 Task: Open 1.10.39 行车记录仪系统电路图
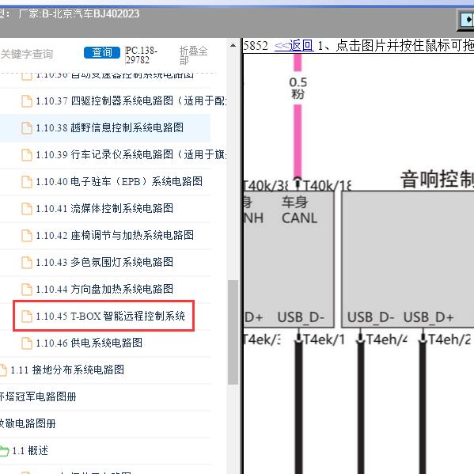click(x=131, y=154)
